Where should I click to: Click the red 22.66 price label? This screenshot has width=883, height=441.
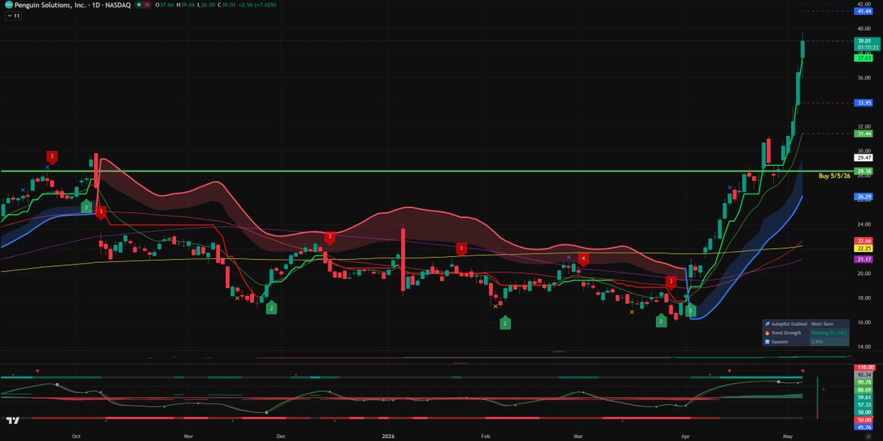point(865,241)
